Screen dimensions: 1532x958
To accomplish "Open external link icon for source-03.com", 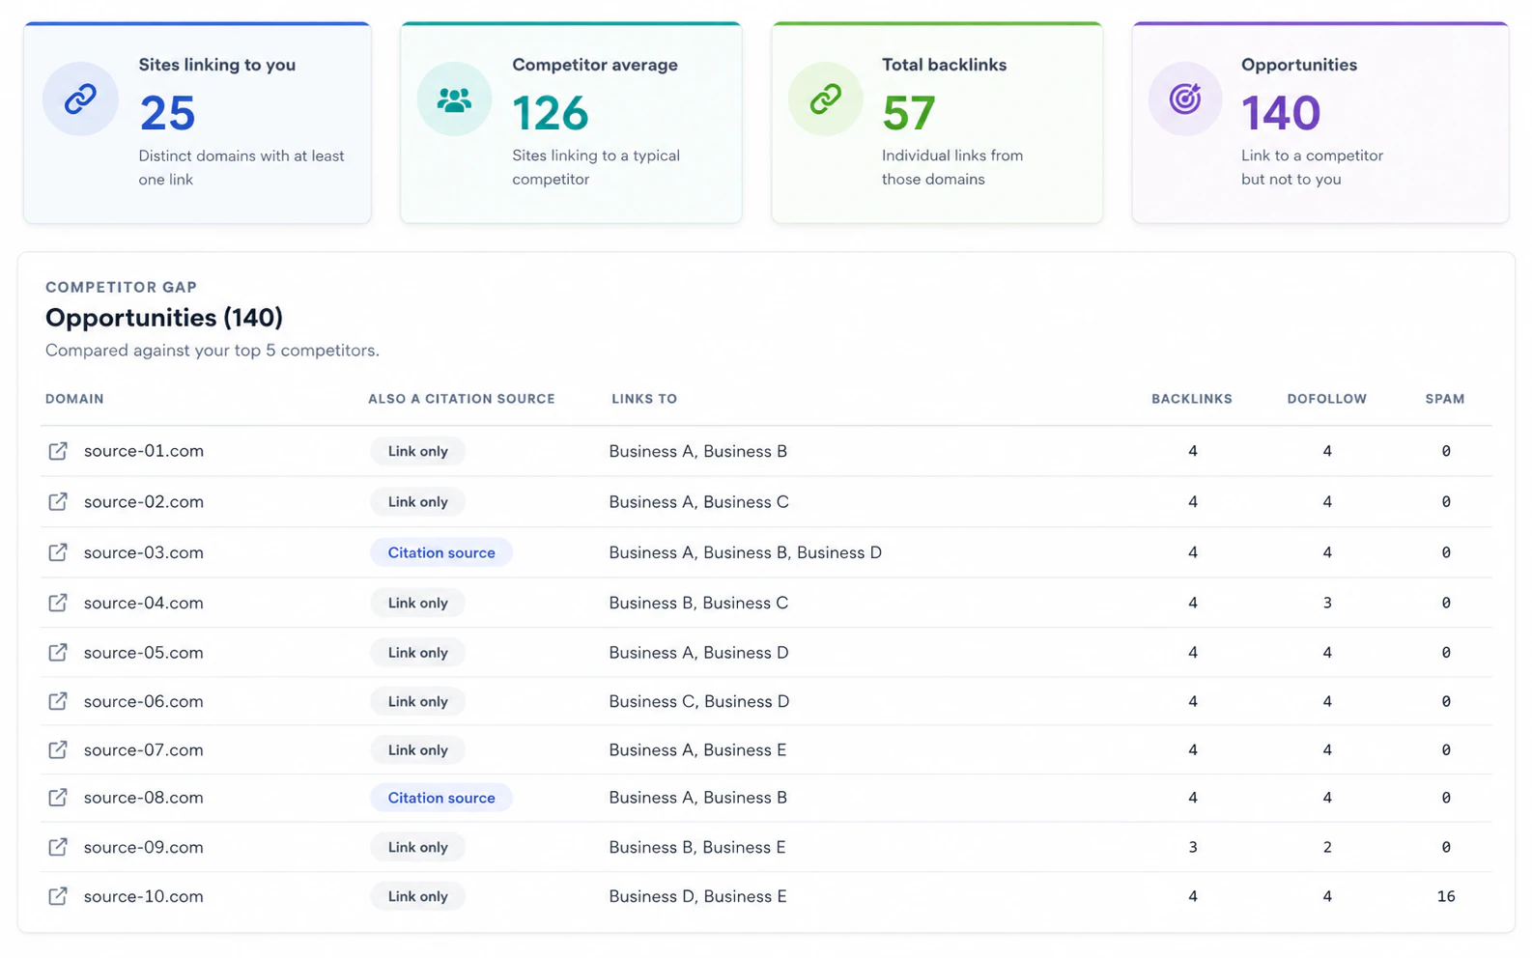I will click(x=58, y=552).
